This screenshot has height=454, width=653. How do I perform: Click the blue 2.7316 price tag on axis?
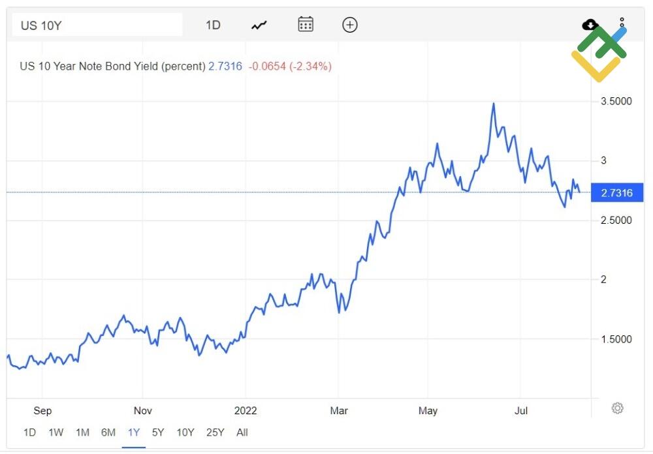coord(616,192)
